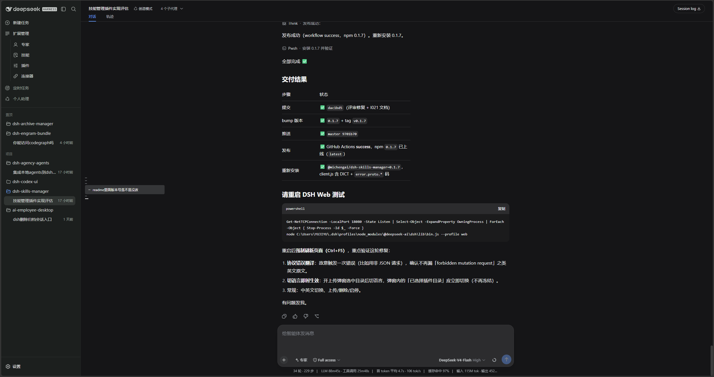Expand the dsh-archive-manager folder
The width and height of the screenshot is (714, 377).
tap(33, 124)
